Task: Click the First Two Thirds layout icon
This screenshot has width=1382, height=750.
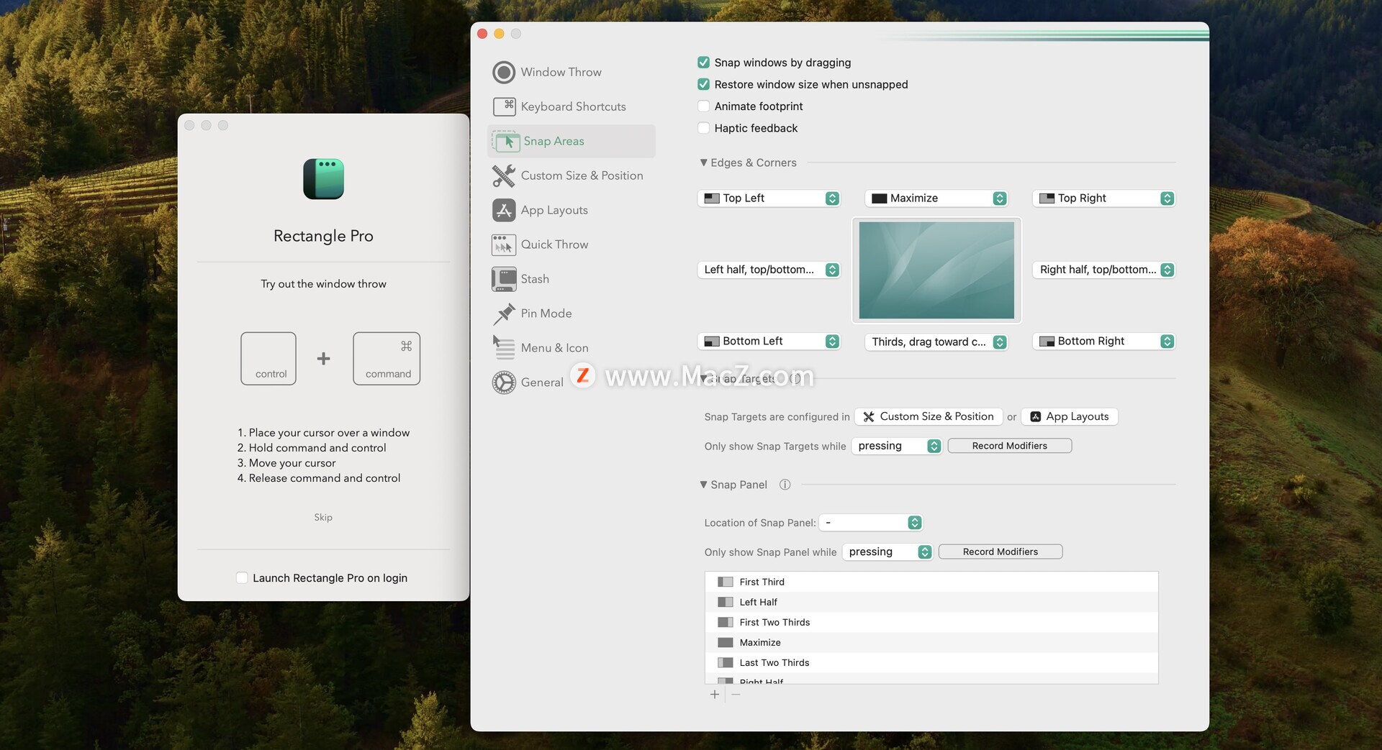Action: point(725,622)
